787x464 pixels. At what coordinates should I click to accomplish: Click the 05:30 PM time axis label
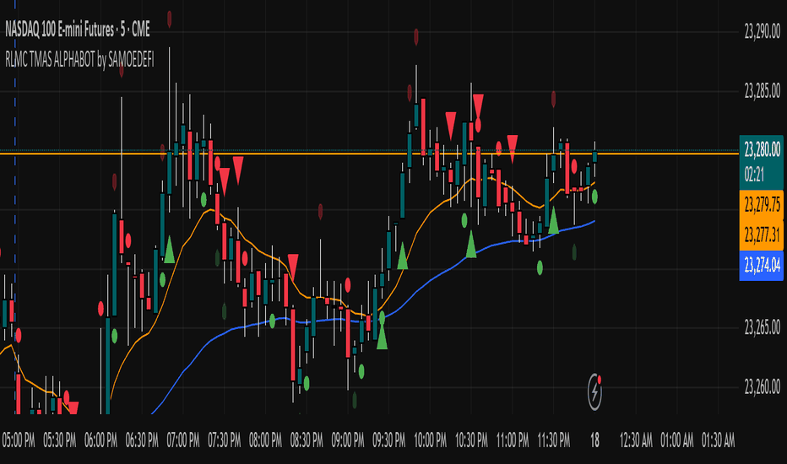(x=60, y=440)
